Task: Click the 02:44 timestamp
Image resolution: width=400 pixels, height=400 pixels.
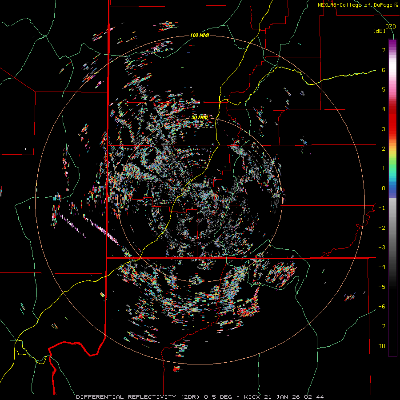Action: click(x=314, y=397)
